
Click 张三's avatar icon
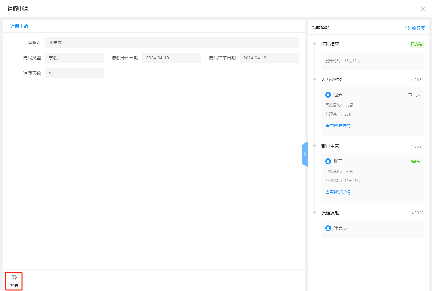point(328,161)
